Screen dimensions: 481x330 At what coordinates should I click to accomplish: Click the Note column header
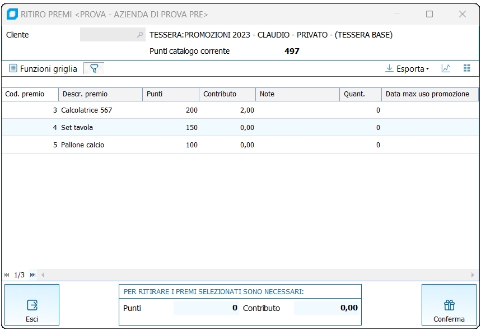click(297, 94)
